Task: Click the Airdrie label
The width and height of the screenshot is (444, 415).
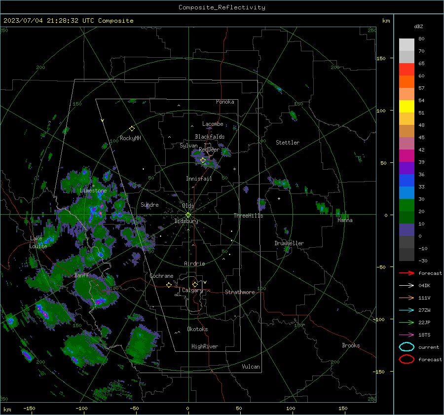Action: tap(194, 264)
